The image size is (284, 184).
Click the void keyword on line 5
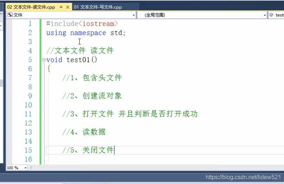pyautogui.click(x=54, y=60)
